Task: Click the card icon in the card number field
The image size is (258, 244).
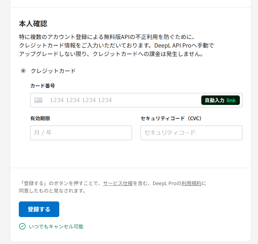Action: [38, 100]
